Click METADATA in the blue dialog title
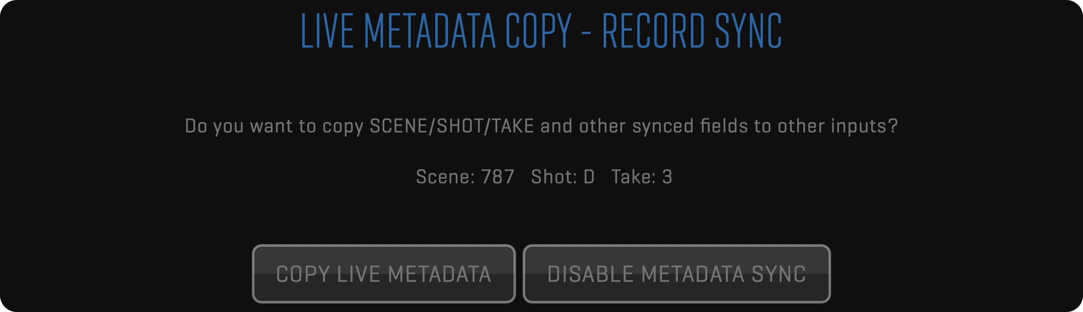 coord(430,31)
